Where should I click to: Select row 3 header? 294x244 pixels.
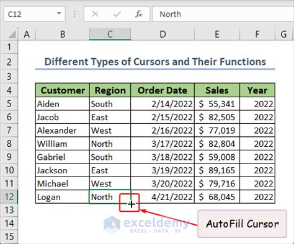click(x=9, y=76)
